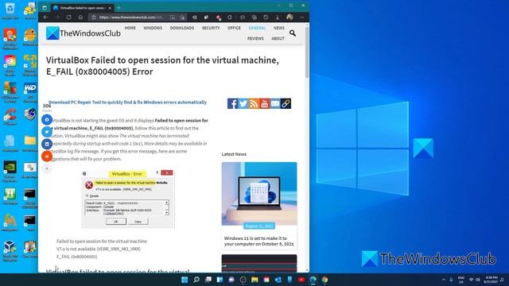Open the ABOUT menu item
Screen dimensions: 509x286
(278, 38)
